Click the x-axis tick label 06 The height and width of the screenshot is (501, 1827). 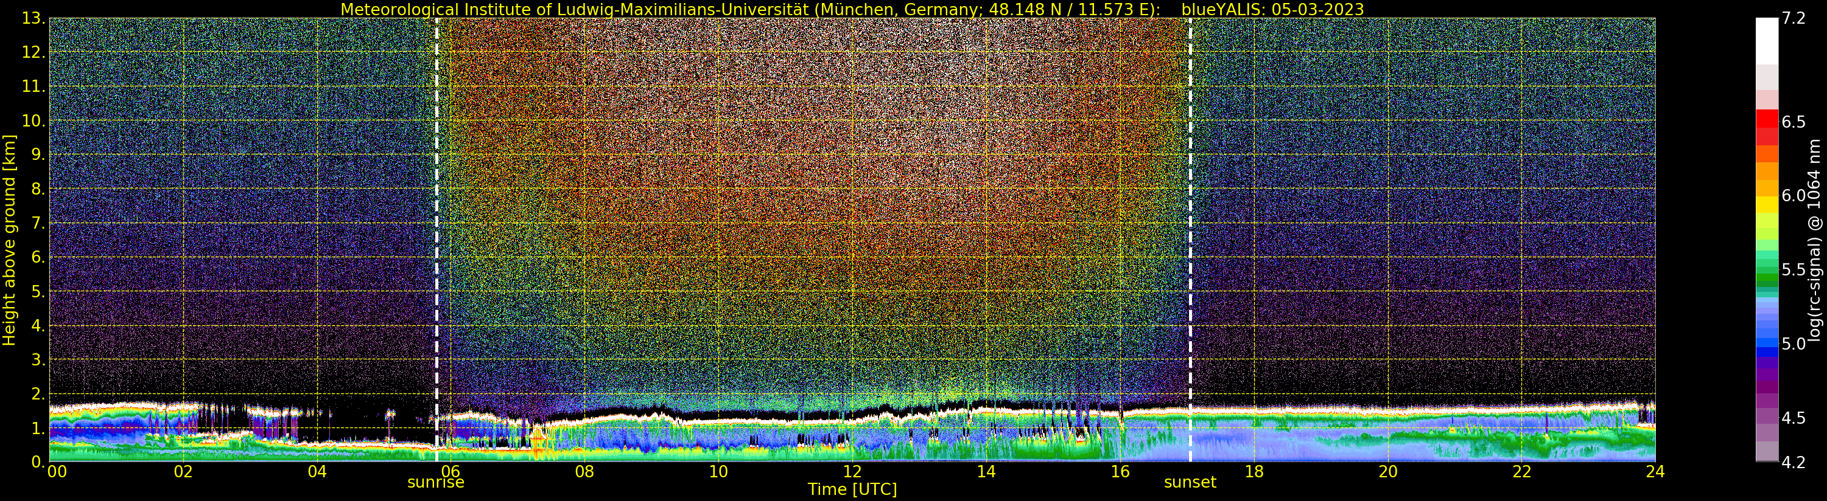(451, 472)
